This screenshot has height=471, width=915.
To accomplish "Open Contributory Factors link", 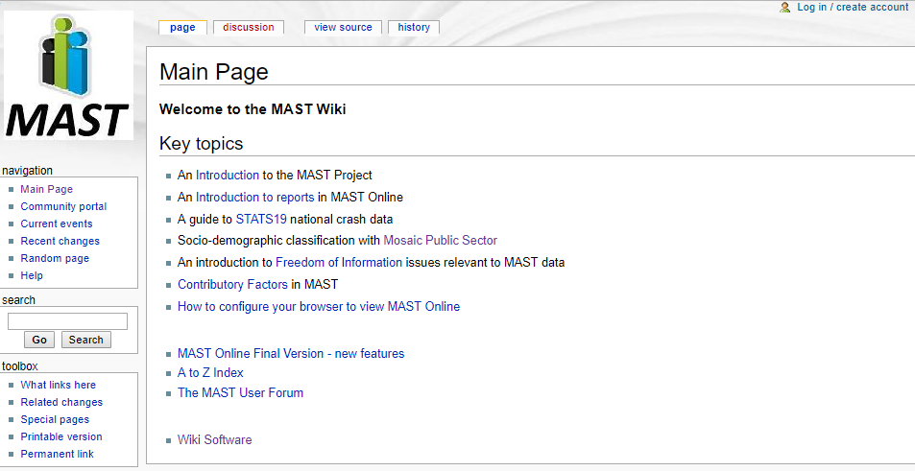I will click(x=233, y=285).
